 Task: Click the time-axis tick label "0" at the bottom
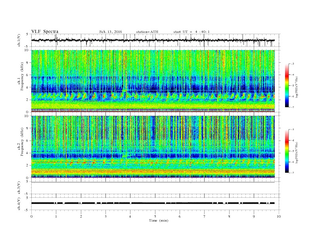tap(31, 216)
